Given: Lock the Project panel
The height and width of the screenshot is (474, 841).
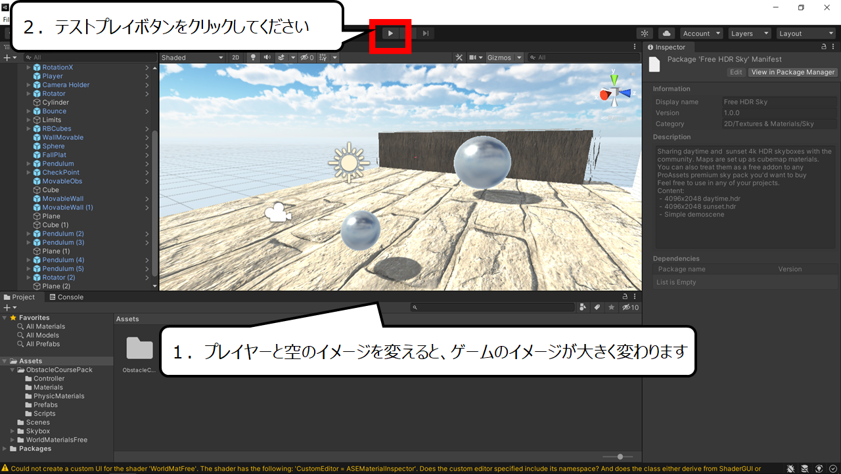Looking at the screenshot, I should [625, 297].
